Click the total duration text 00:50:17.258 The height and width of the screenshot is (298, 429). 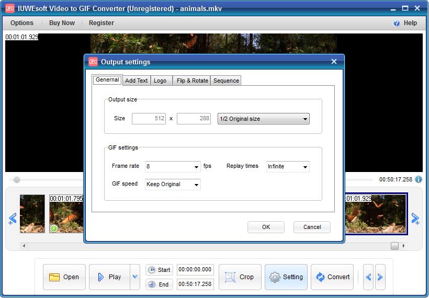[x=396, y=179]
